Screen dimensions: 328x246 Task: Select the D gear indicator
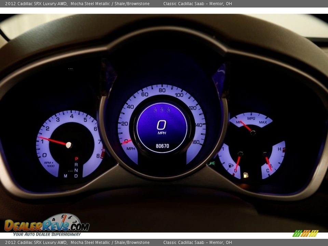pyautogui.click(x=76, y=176)
